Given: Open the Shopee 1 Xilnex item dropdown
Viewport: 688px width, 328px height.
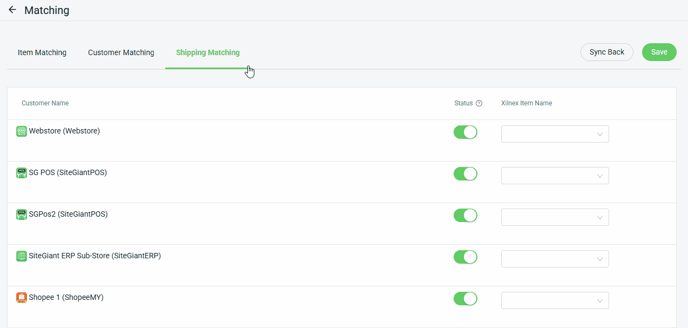Looking at the screenshot, I should 555,301.
